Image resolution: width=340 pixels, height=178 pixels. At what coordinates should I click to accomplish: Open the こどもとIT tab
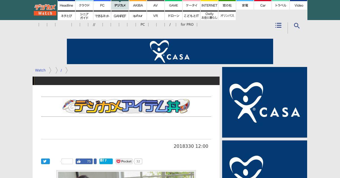[191, 16]
